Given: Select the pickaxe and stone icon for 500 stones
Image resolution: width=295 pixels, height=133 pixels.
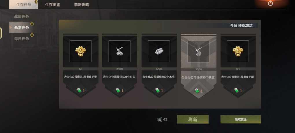Looking at the screenshot, I should coord(119,51).
